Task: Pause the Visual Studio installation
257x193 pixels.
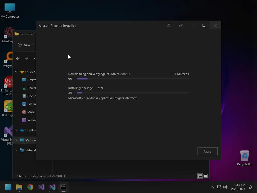Action: [207, 151]
